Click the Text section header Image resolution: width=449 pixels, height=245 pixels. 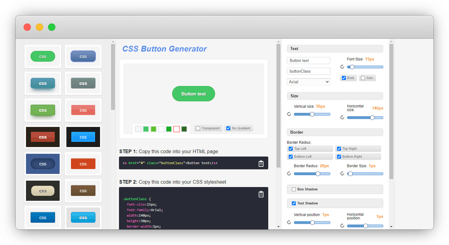coord(335,49)
